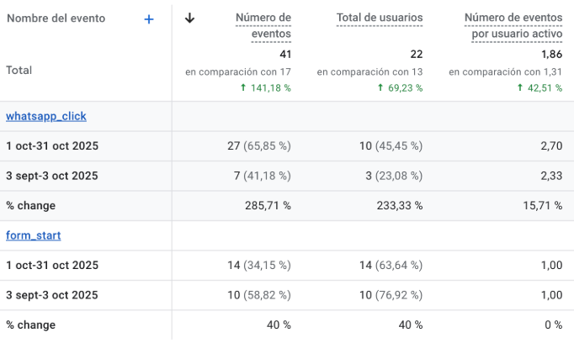The image size is (574, 343).
Task: Sort by Número de eventos column header
Action: click(x=263, y=25)
